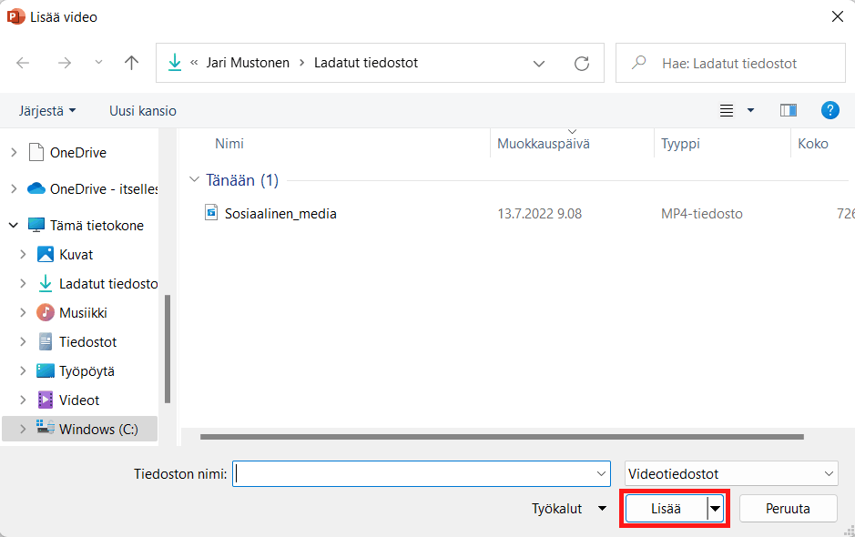855x537 pixels.
Task: Expand the Työpöytä folder node
Action: [x=23, y=371]
